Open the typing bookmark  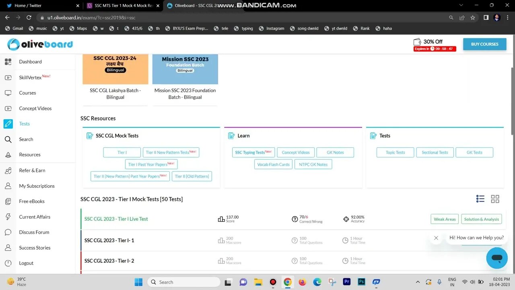point(243,29)
